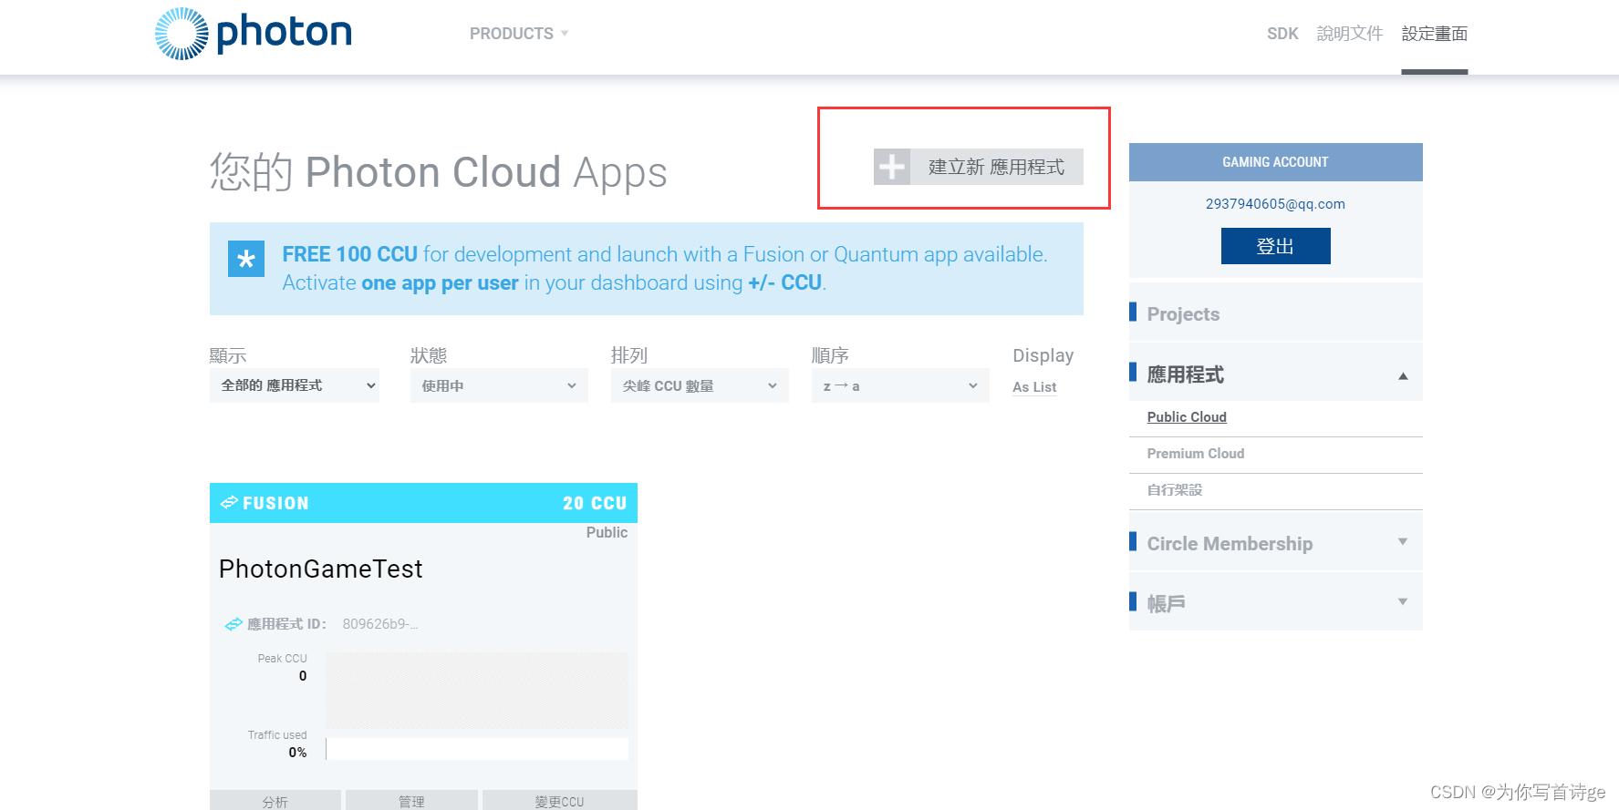Click the 分析 button on PhotonGameTest
Screen dimensions: 1619x810
[x=275, y=801]
